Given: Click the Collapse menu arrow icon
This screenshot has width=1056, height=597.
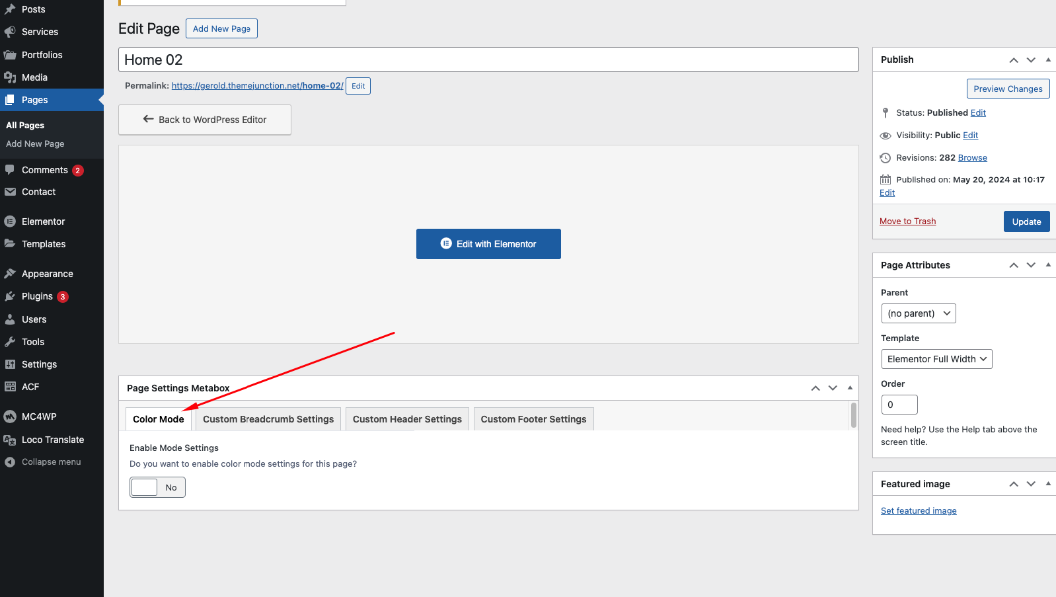Looking at the screenshot, I should tap(10, 462).
